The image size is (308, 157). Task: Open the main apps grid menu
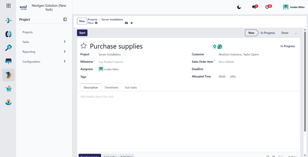point(8,6)
